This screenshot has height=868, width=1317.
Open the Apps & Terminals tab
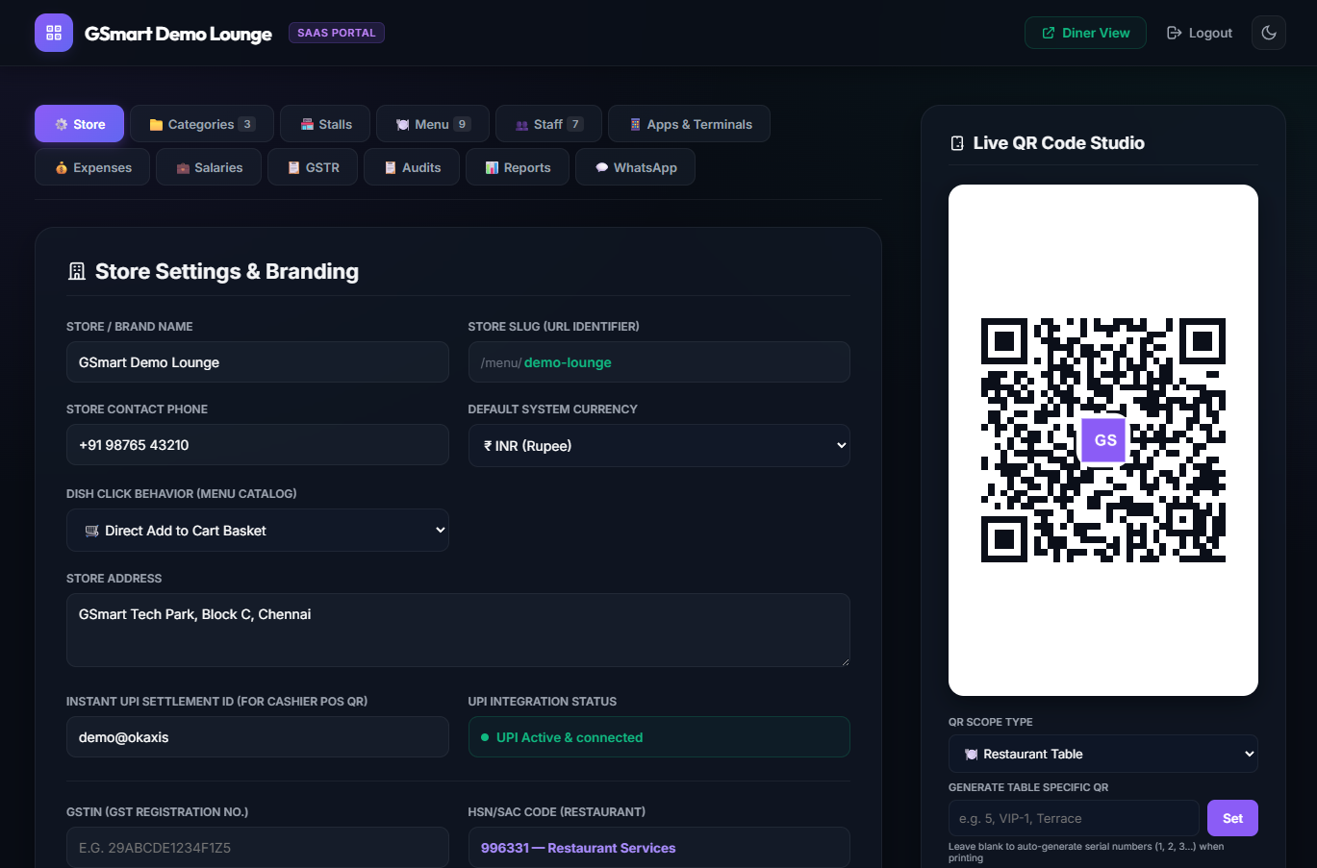pos(689,124)
